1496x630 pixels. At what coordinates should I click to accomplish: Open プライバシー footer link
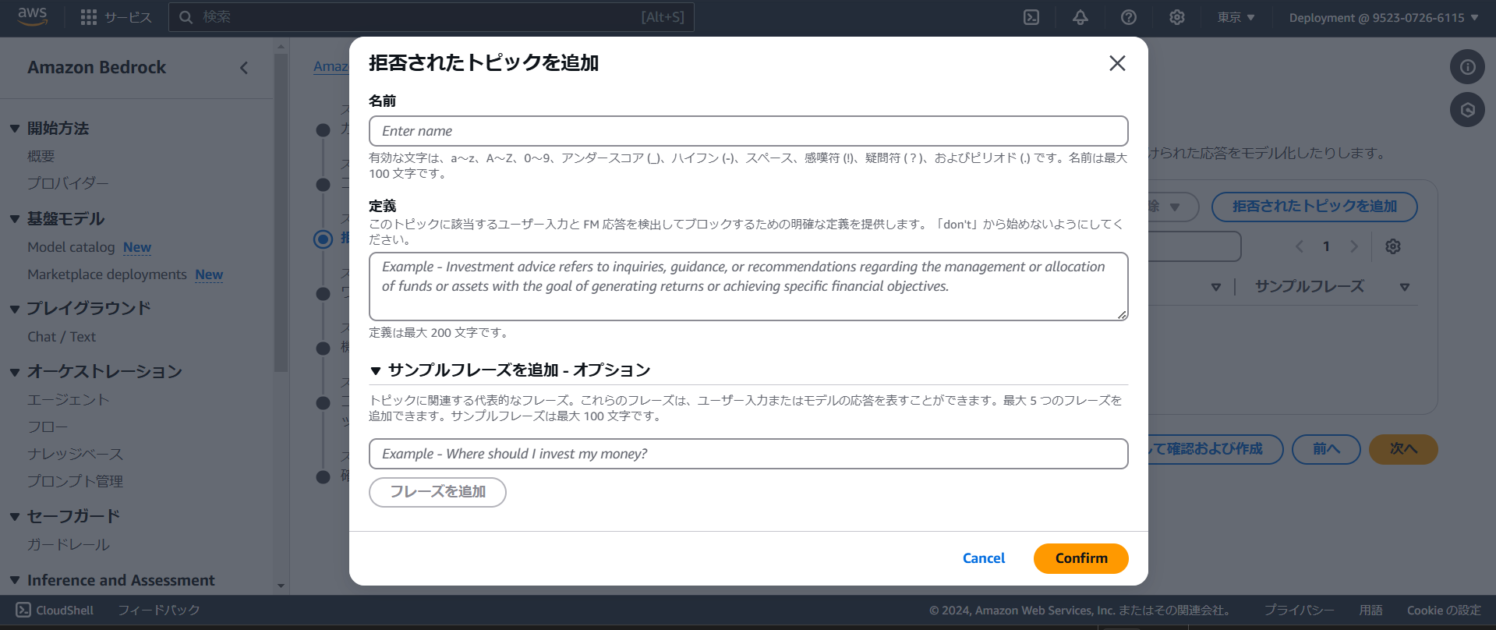(x=1299, y=610)
